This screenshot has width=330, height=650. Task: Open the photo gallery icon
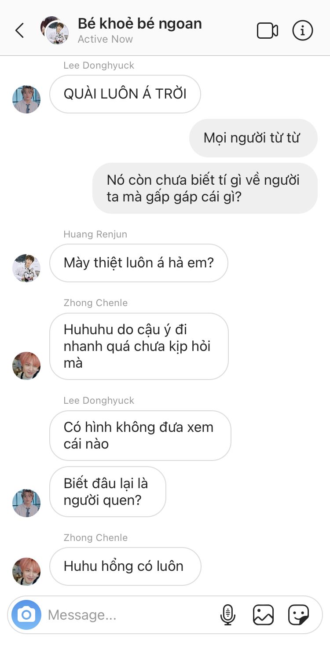[263, 614]
